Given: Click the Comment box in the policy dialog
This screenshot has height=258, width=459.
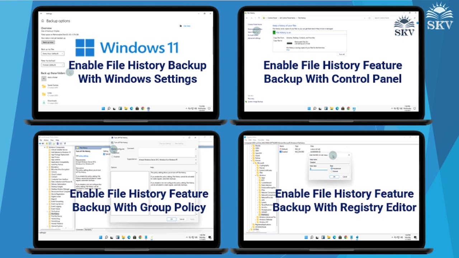Looking at the screenshot, I should point(167,152).
